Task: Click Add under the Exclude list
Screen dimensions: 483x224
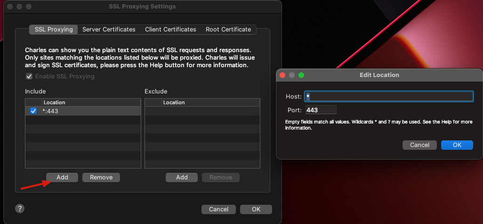Action: [x=182, y=178]
